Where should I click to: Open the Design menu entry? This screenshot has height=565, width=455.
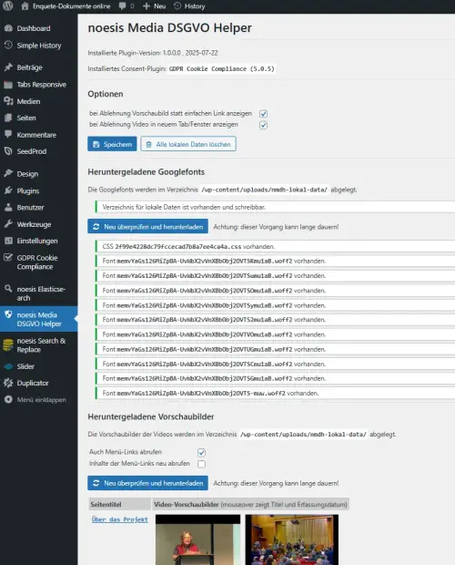coord(27,174)
